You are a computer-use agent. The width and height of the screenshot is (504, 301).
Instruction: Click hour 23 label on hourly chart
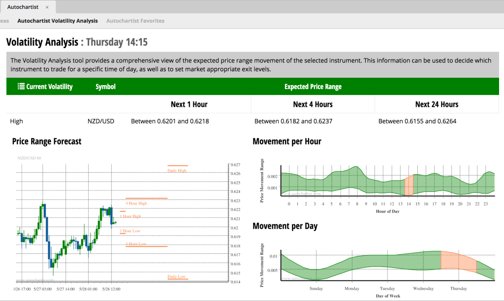click(486, 204)
